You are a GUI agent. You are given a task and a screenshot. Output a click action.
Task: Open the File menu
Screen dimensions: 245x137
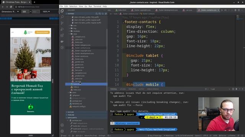click(x=61, y=6)
